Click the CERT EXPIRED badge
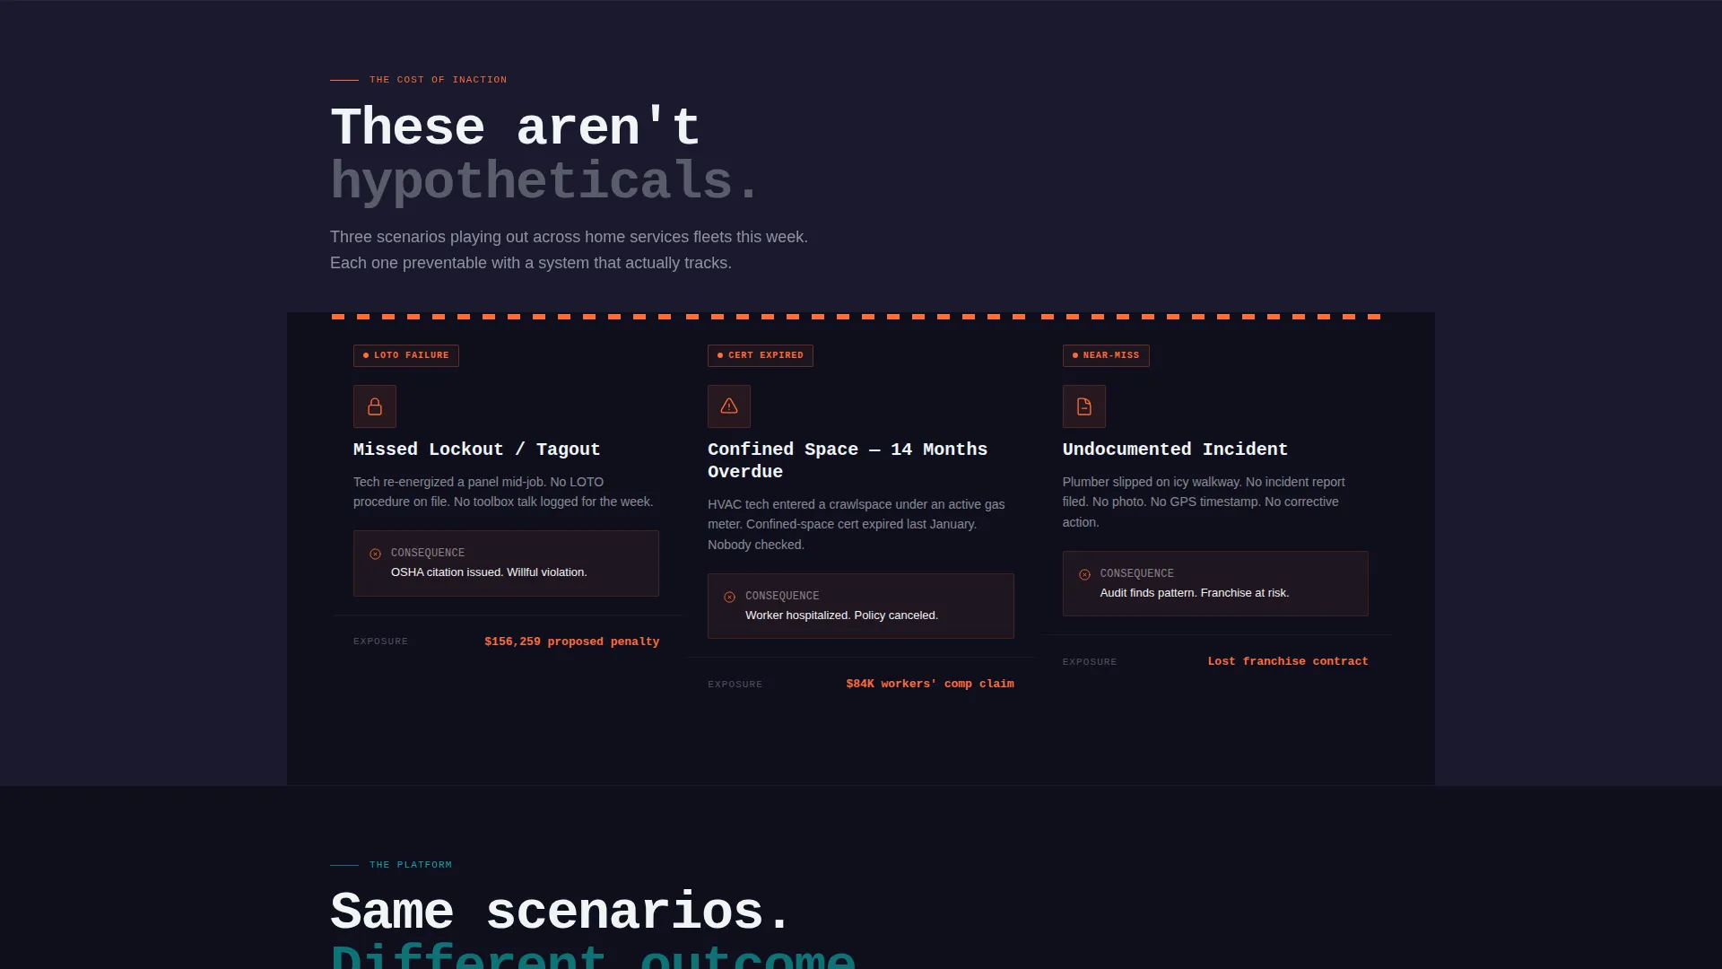The width and height of the screenshot is (1722, 969). tap(761, 355)
